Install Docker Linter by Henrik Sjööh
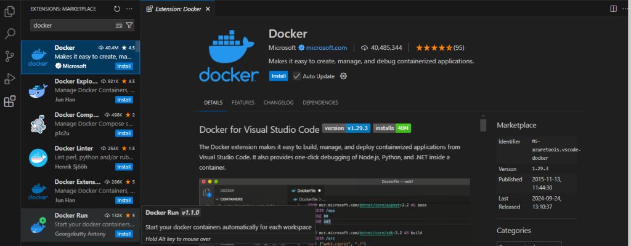631x246 pixels. coord(124,167)
